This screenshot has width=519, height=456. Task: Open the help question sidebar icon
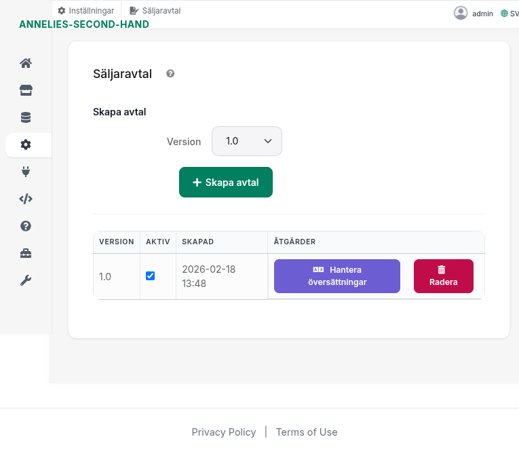(26, 226)
